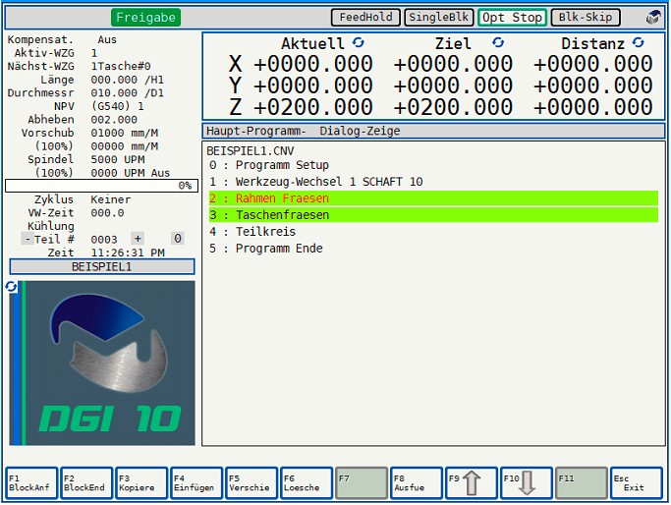This screenshot has width=671, height=505.
Task: Toggle the FeedHold button
Action: pyautogui.click(x=365, y=17)
